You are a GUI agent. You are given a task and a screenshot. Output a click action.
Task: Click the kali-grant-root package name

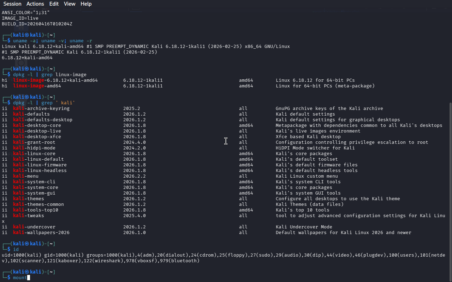(34, 142)
